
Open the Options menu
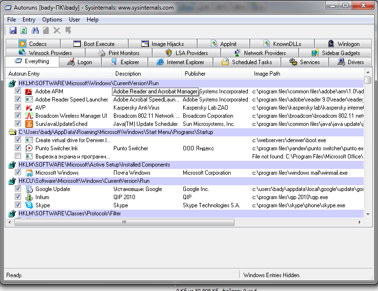[x=52, y=20]
